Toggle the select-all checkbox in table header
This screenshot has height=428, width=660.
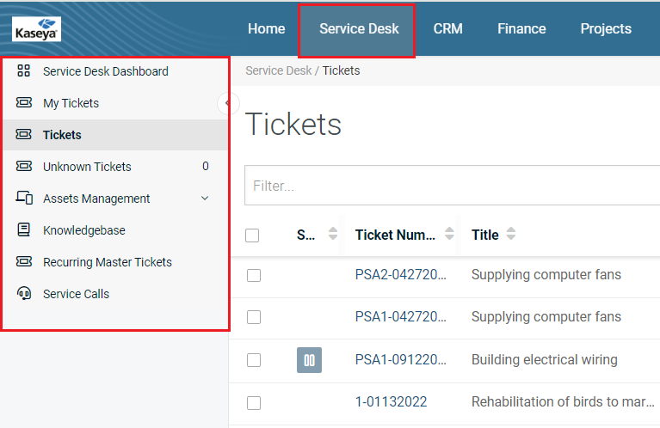[x=252, y=235]
